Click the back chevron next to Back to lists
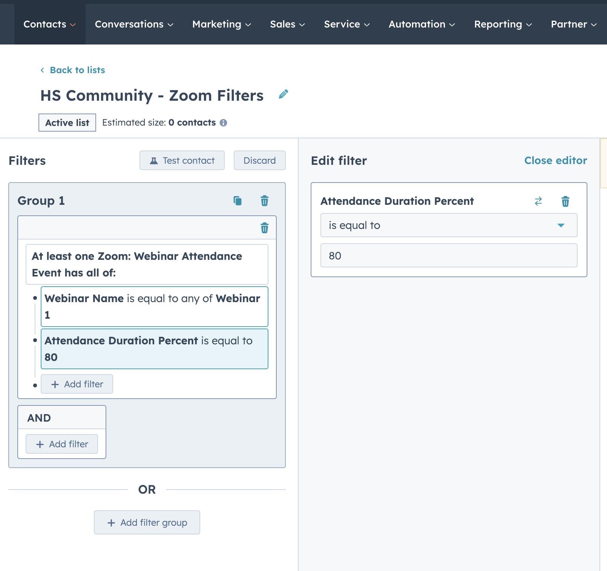607x571 pixels. click(42, 70)
